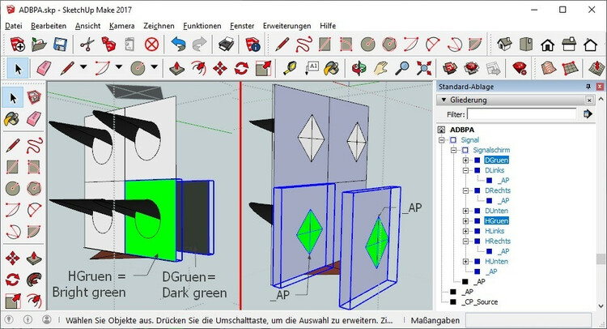
Task: Select the Orbit camera tool
Action: click(359, 68)
